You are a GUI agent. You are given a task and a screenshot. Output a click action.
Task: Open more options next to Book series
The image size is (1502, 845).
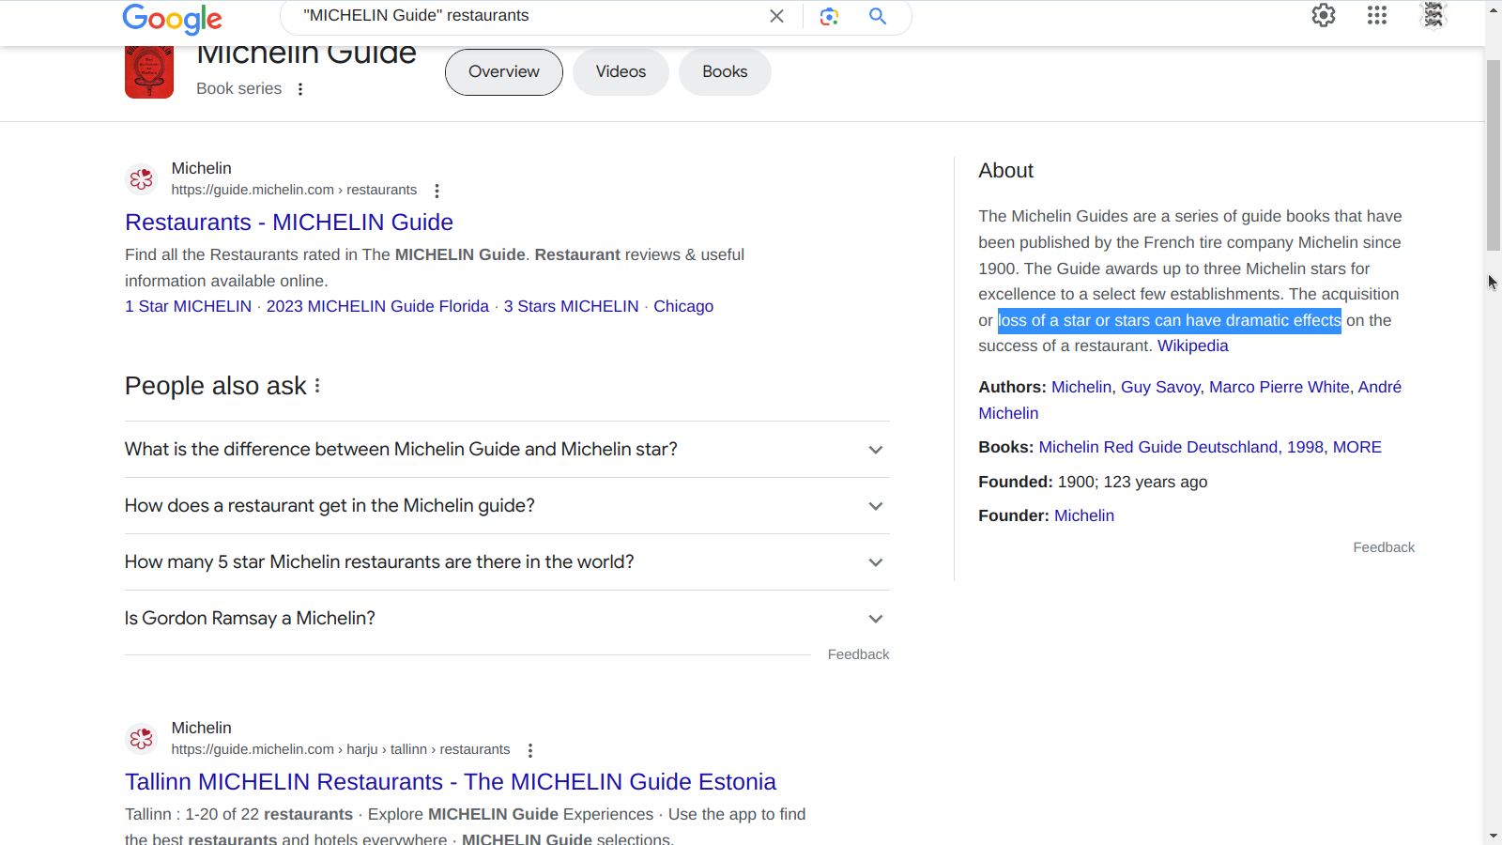click(x=300, y=89)
